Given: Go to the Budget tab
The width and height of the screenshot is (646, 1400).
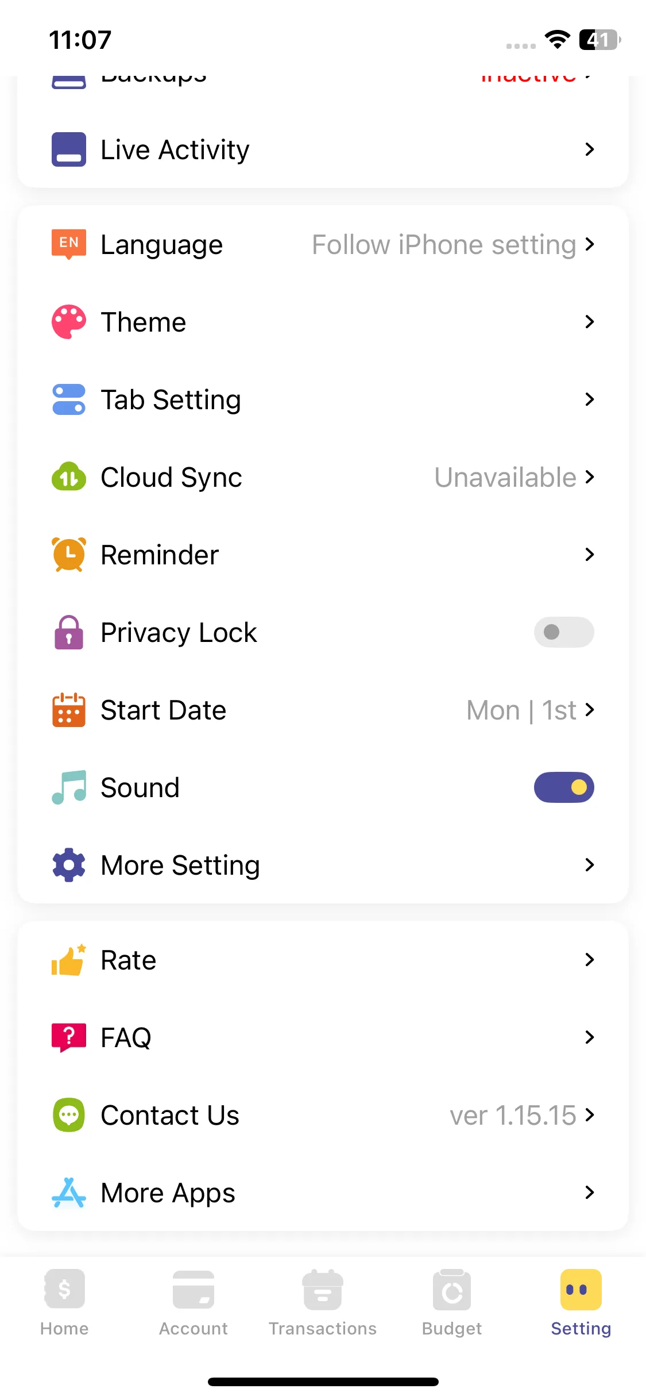Looking at the screenshot, I should tap(452, 1302).
